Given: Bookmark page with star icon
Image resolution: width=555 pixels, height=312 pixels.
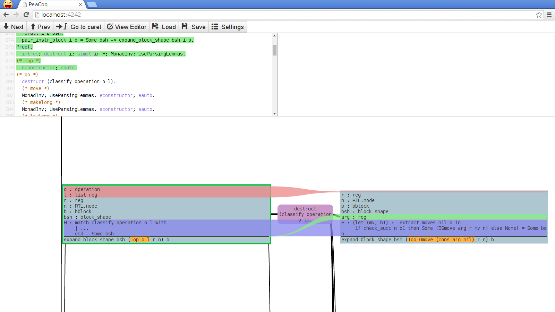Looking at the screenshot, I should 539,15.
